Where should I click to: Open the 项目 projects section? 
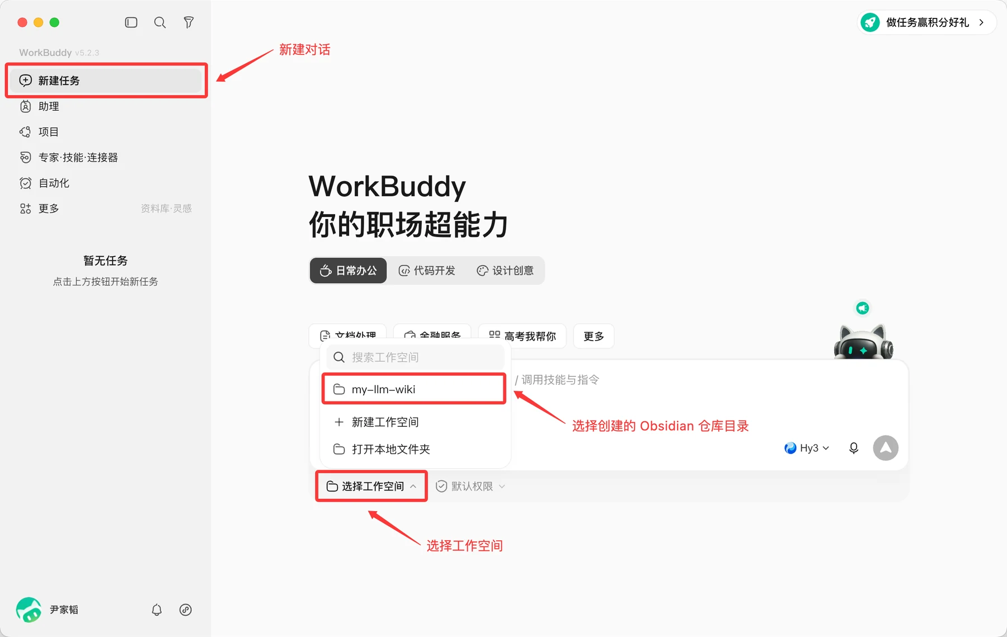tap(106, 132)
